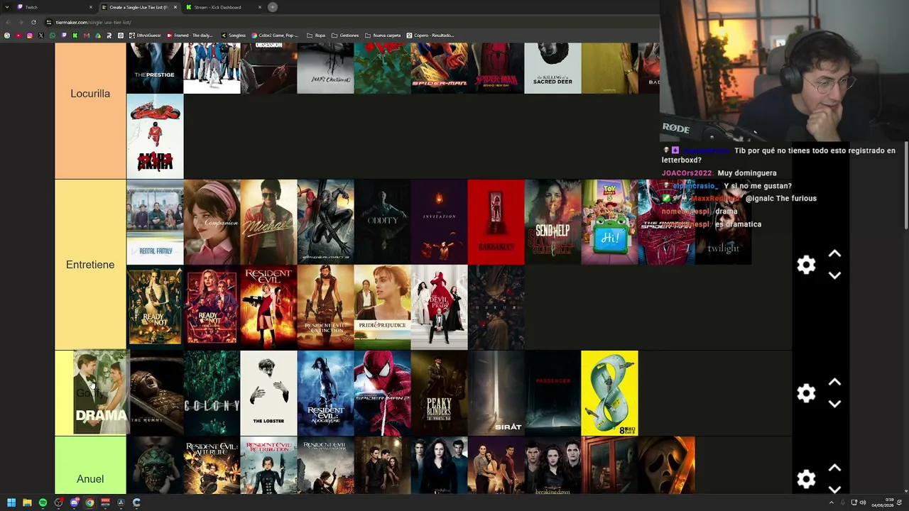Select the Rental Family poster
Viewport: 909px width, 511px height.
coord(155,222)
